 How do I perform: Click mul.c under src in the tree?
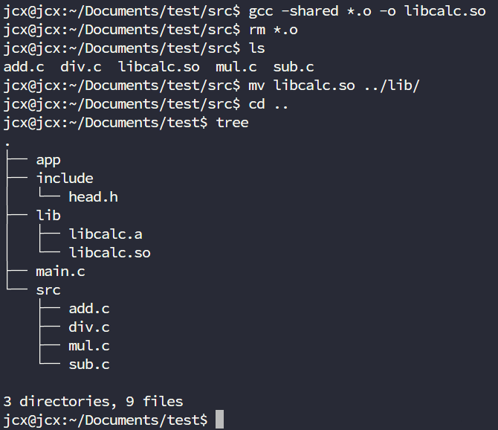pyautogui.click(x=88, y=346)
